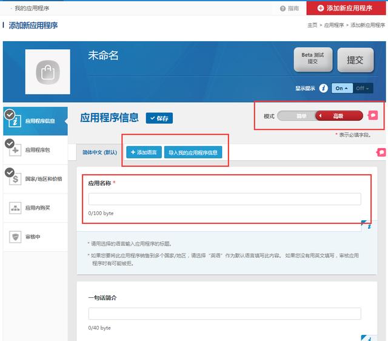The width and height of the screenshot is (388, 341).
Task: Click the 表示必填字段 note
Action: 353,135
